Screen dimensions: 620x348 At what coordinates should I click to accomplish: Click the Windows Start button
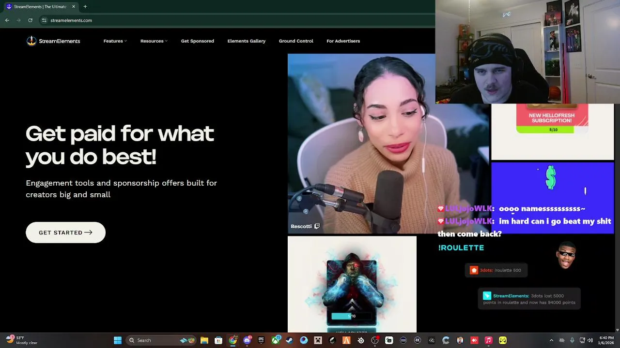tap(118, 340)
